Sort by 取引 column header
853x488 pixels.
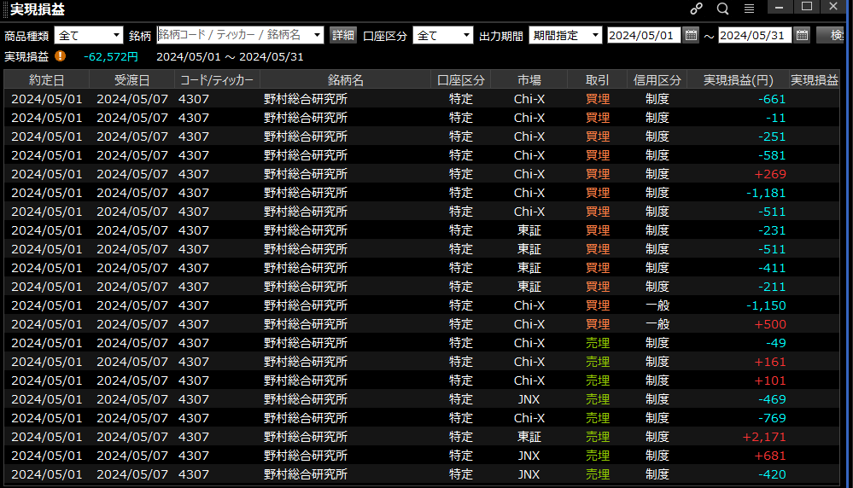click(598, 80)
